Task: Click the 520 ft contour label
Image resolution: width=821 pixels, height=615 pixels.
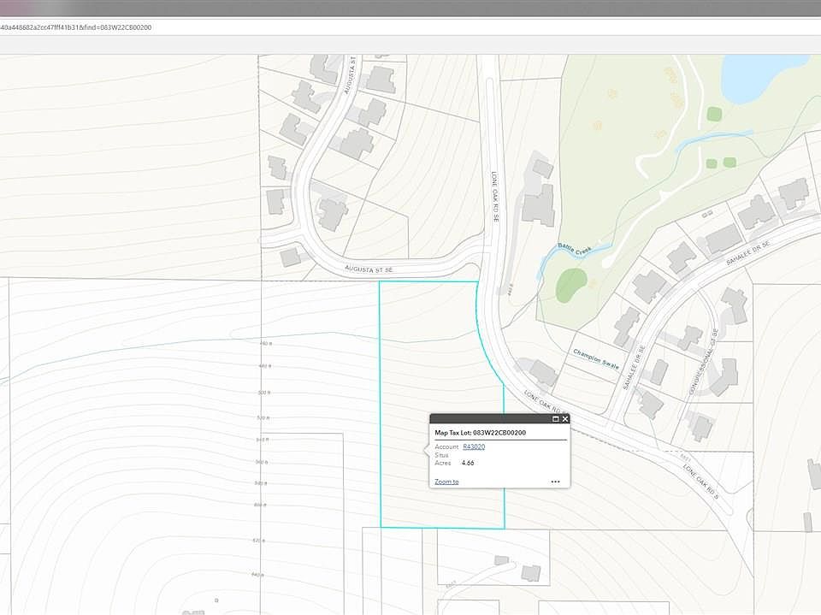Action: (x=263, y=417)
